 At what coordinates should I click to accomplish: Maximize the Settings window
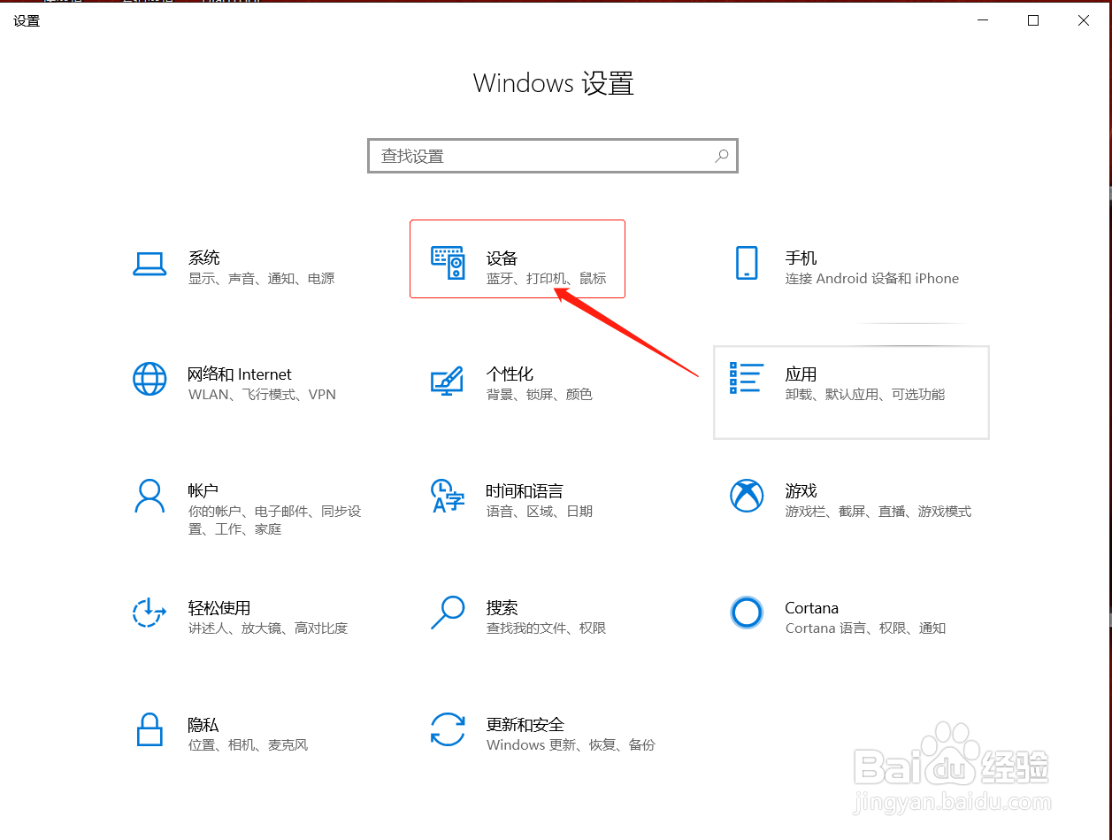(1032, 20)
